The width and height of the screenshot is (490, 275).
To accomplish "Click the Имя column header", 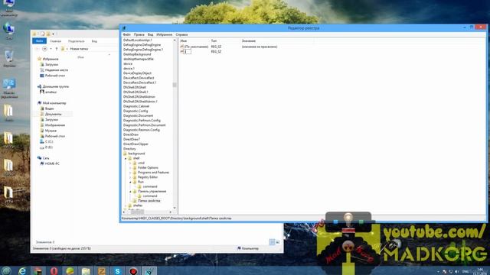I will click(x=184, y=40).
